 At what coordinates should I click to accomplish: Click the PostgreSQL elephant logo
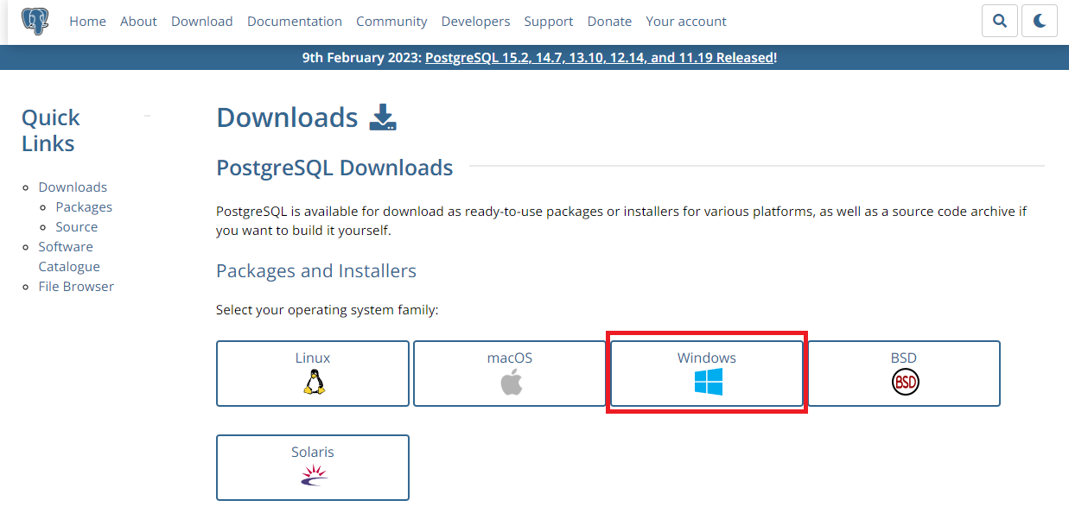pos(35,21)
